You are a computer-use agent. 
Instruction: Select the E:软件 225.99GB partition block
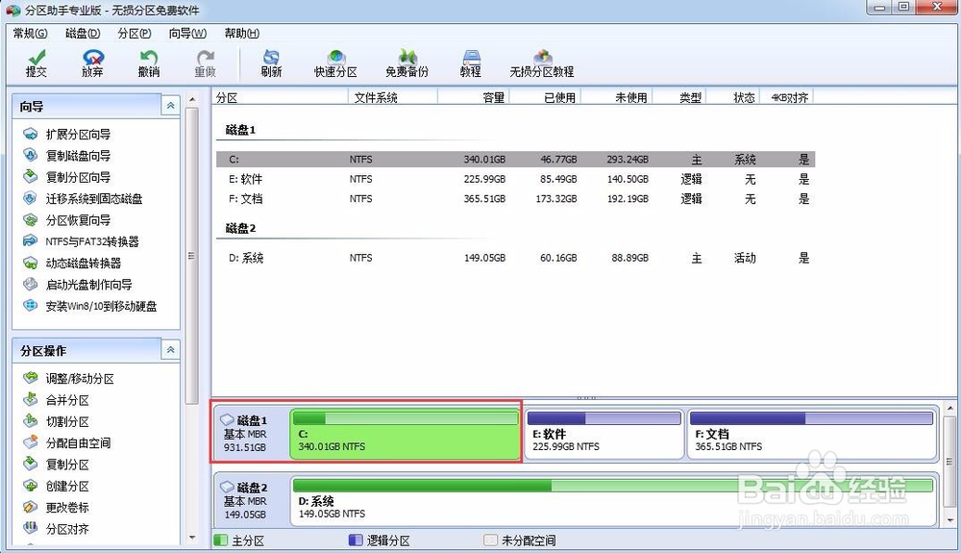(x=604, y=434)
